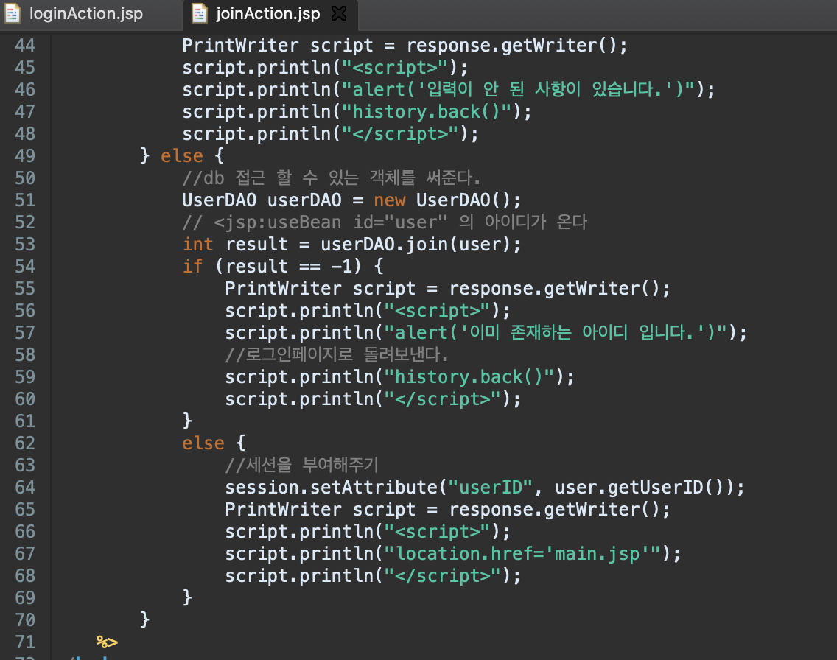The image size is (837, 660).
Task: Select the joinAction.jsp editor tab
Action: [x=267, y=13]
